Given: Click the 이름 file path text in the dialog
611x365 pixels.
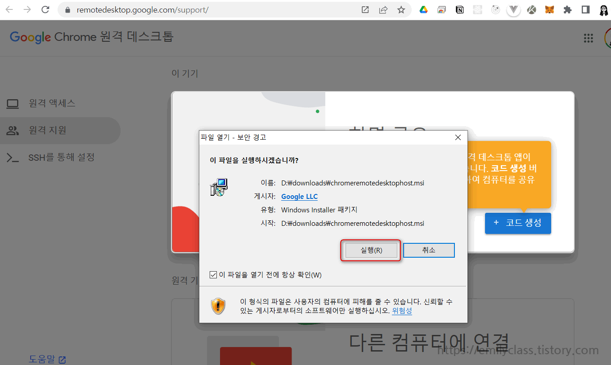Looking at the screenshot, I should point(353,183).
